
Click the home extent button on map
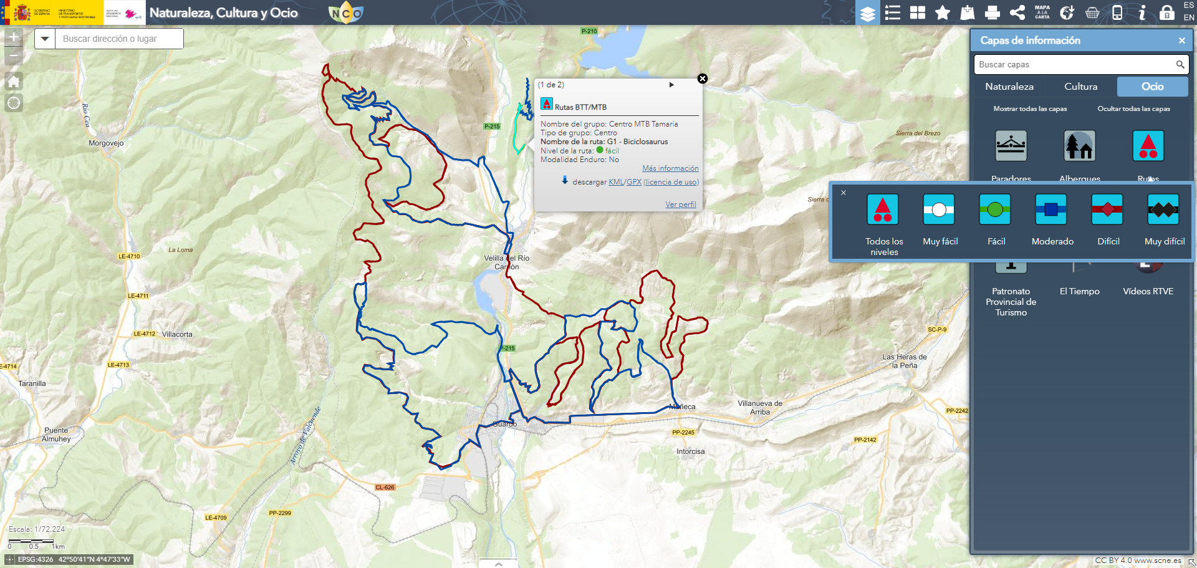point(14,81)
